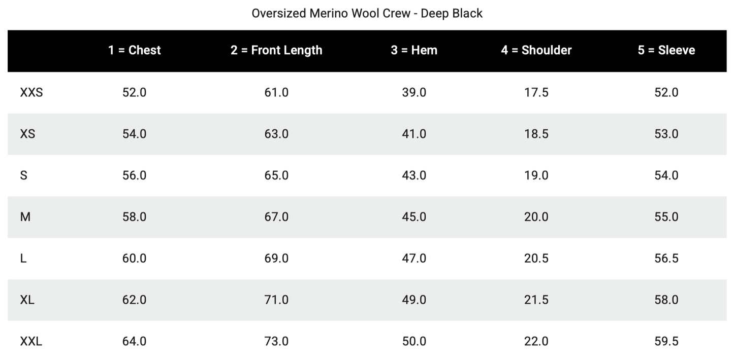The height and width of the screenshot is (361, 734).
Task: Click the '1 = Chest' column header
Action: click(x=134, y=50)
